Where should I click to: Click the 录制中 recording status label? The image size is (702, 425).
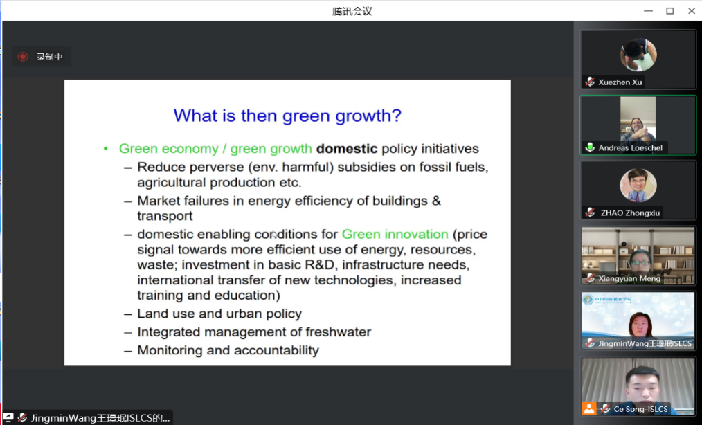(x=50, y=57)
